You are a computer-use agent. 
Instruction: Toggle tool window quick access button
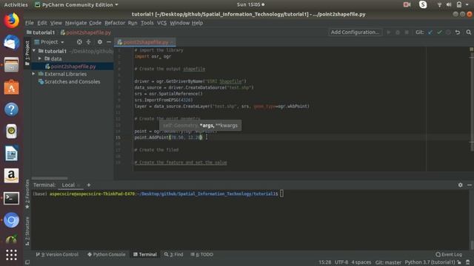click(27, 262)
